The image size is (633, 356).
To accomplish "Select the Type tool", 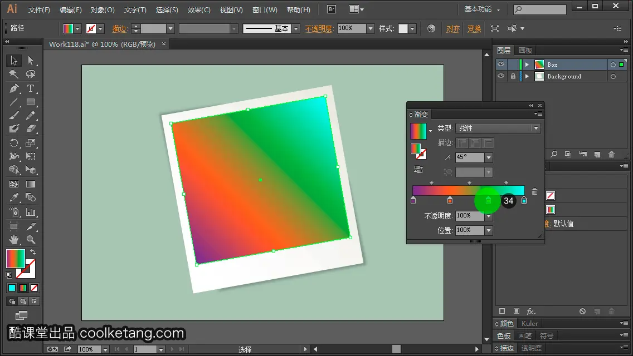I will (x=31, y=88).
